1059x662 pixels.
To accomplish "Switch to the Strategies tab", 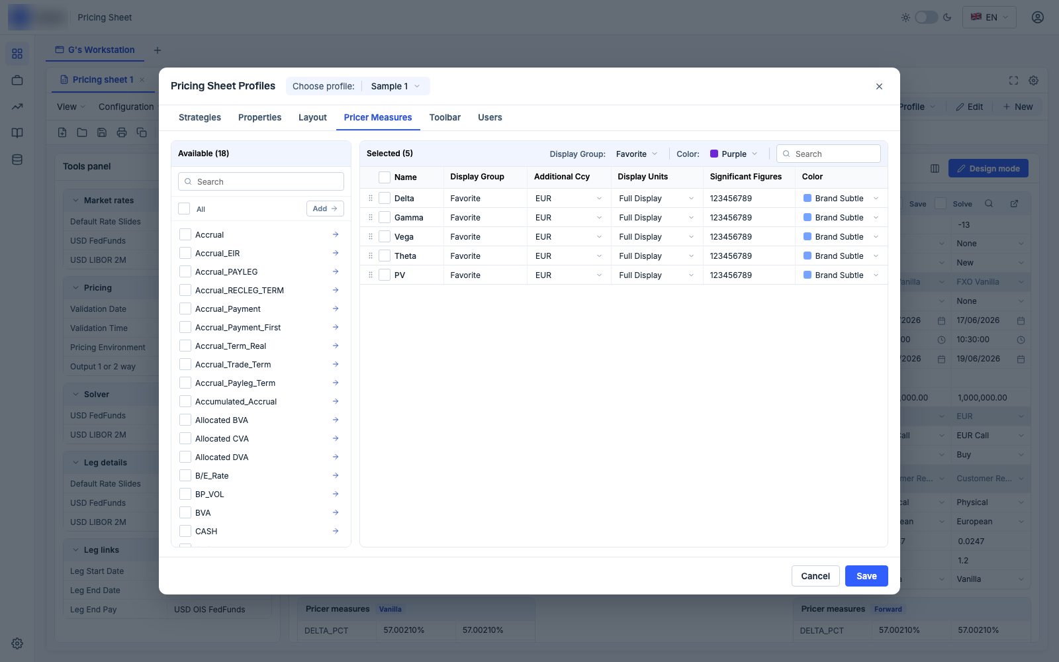I will (x=200, y=117).
